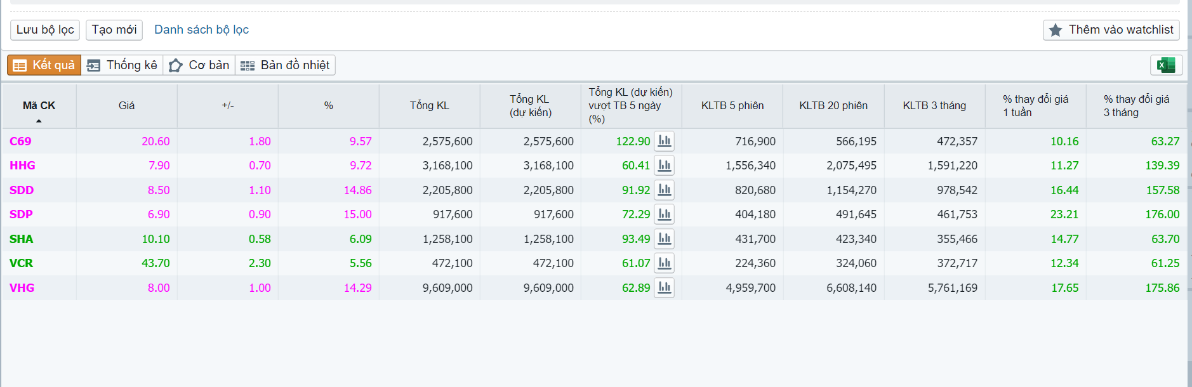Open the VHG volume chart icon
This screenshot has width=1192, height=387.
pos(664,287)
